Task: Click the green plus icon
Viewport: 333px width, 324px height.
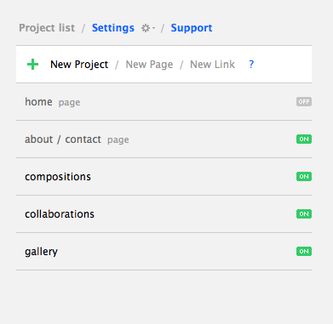Action: [32, 65]
